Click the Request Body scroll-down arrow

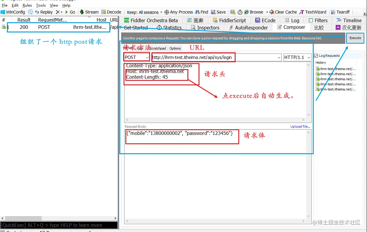click(308, 216)
